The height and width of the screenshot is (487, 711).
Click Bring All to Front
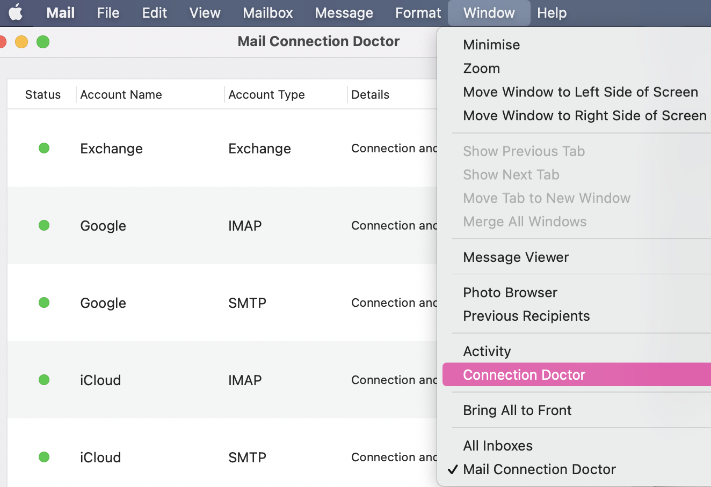pyautogui.click(x=517, y=410)
